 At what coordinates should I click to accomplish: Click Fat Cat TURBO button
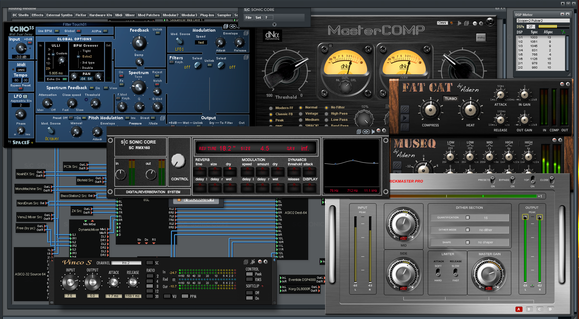coord(451,99)
